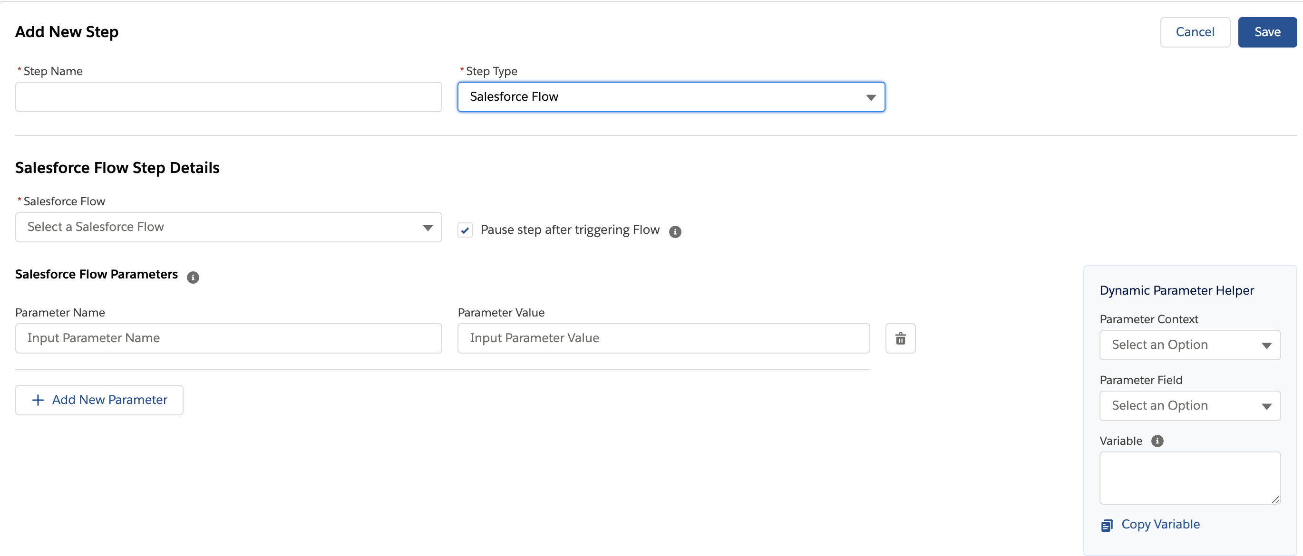Delete the parameter row with trash icon
This screenshot has height=556, width=1303.
pyautogui.click(x=900, y=338)
